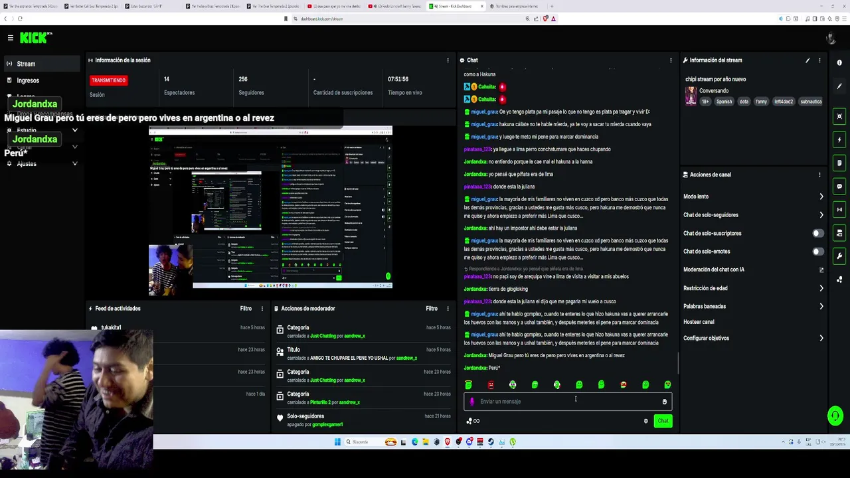Enable Chat de solo-emotes

818,252
